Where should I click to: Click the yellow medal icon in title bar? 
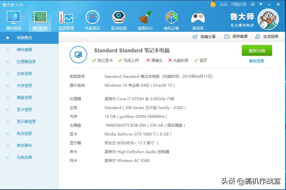[213, 4]
